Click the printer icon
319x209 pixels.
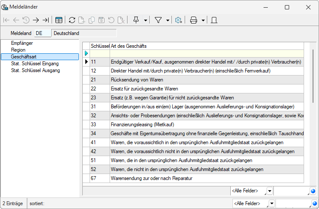tap(194, 20)
